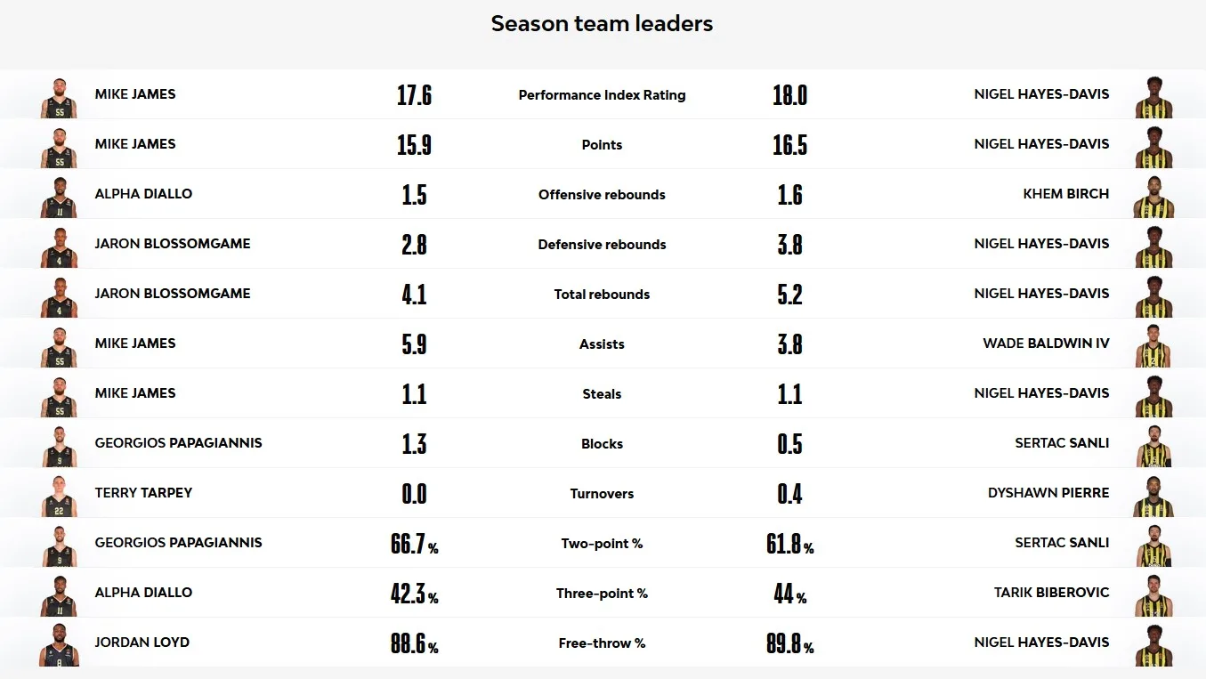The width and height of the screenshot is (1206, 679).
Task: Open Jordan Loyd name link
Action: pyautogui.click(x=142, y=643)
